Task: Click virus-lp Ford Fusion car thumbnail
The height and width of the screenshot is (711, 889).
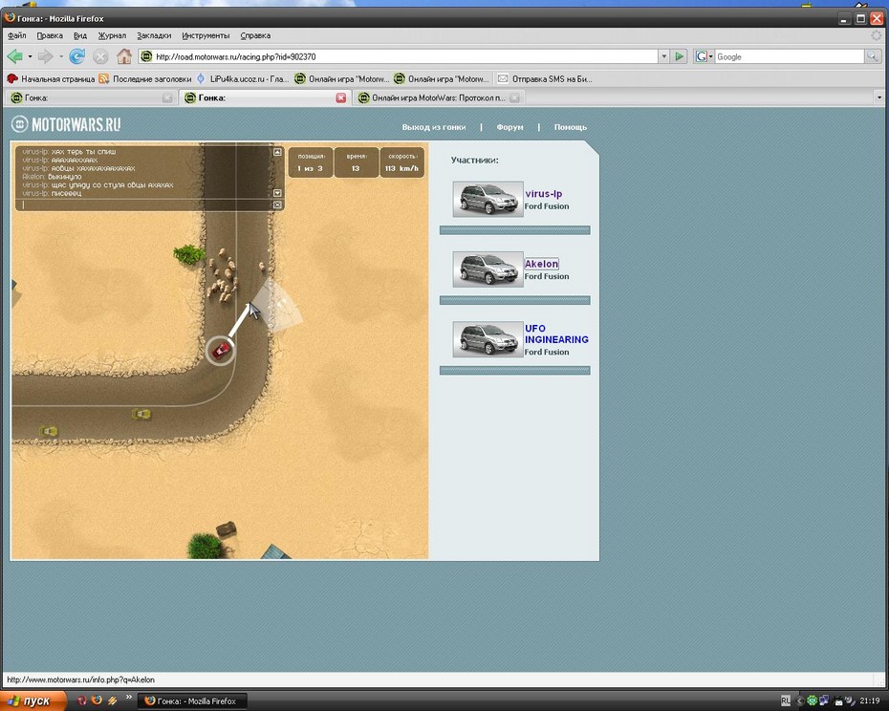Action: point(488,199)
